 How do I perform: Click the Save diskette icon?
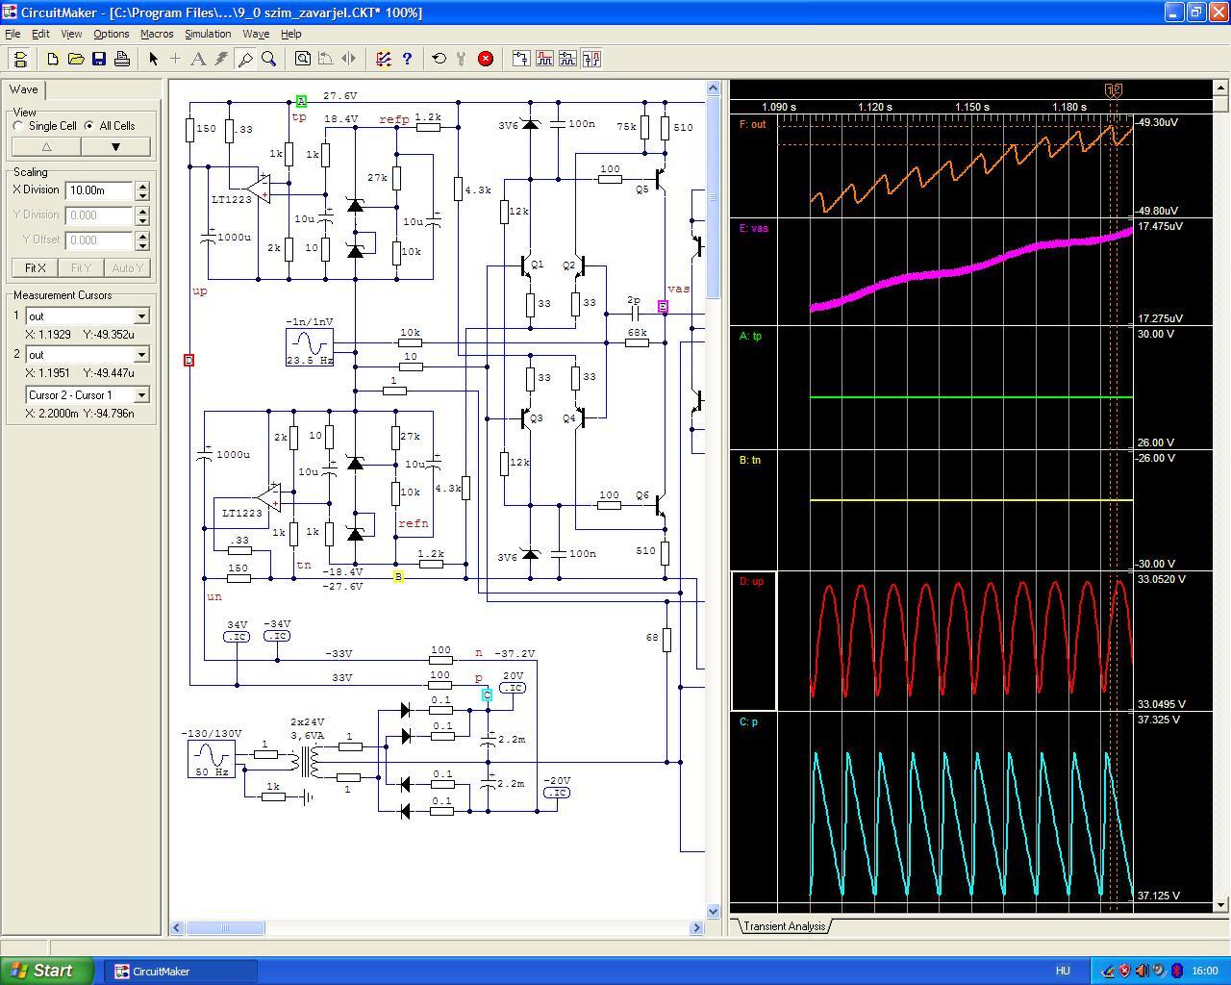click(x=99, y=59)
